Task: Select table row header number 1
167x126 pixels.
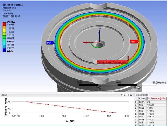Action: (x=136, y=102)
